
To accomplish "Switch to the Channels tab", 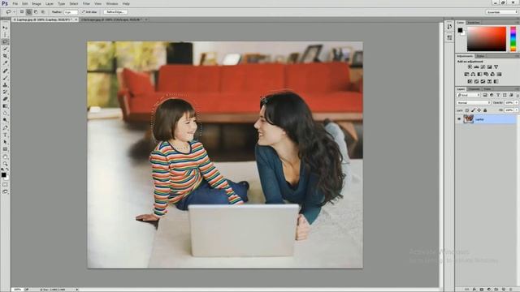I will (474, 89).
